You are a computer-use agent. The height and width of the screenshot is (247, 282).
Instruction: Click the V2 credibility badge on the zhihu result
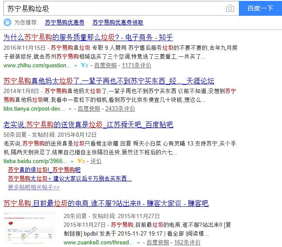(85, 65)
